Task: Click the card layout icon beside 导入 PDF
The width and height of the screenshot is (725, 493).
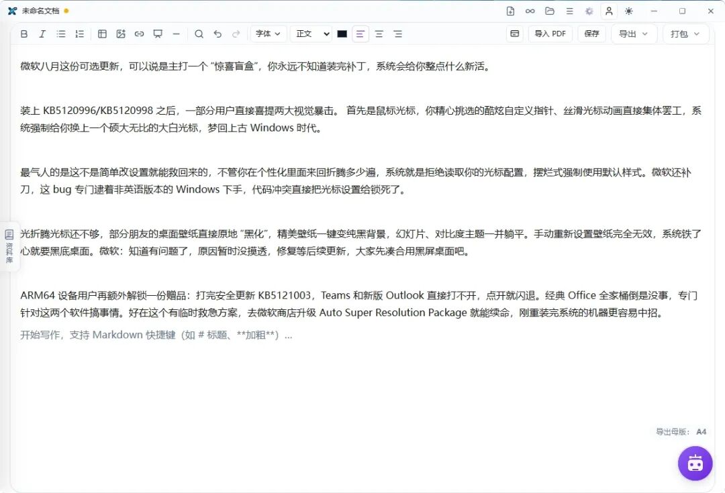Action: (x=515, y=34)
